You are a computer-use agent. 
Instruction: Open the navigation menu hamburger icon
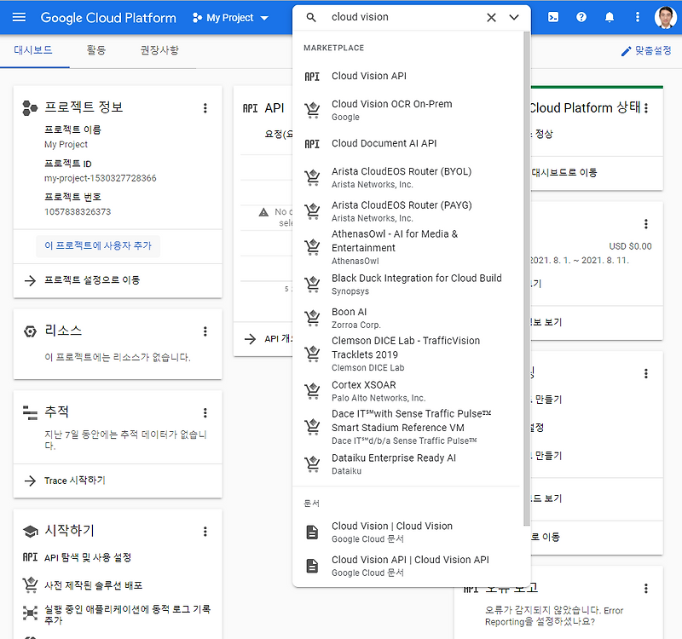coord(19,17)
